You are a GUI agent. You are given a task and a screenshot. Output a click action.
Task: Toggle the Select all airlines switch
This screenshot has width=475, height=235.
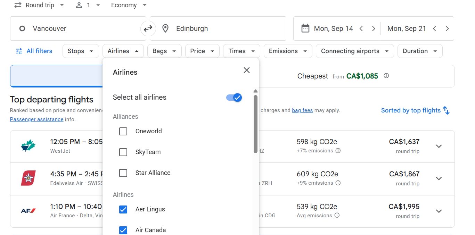coord(234,98)
